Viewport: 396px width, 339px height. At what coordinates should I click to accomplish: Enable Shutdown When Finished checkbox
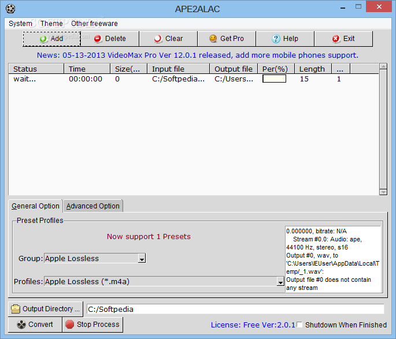coord(299,325)
